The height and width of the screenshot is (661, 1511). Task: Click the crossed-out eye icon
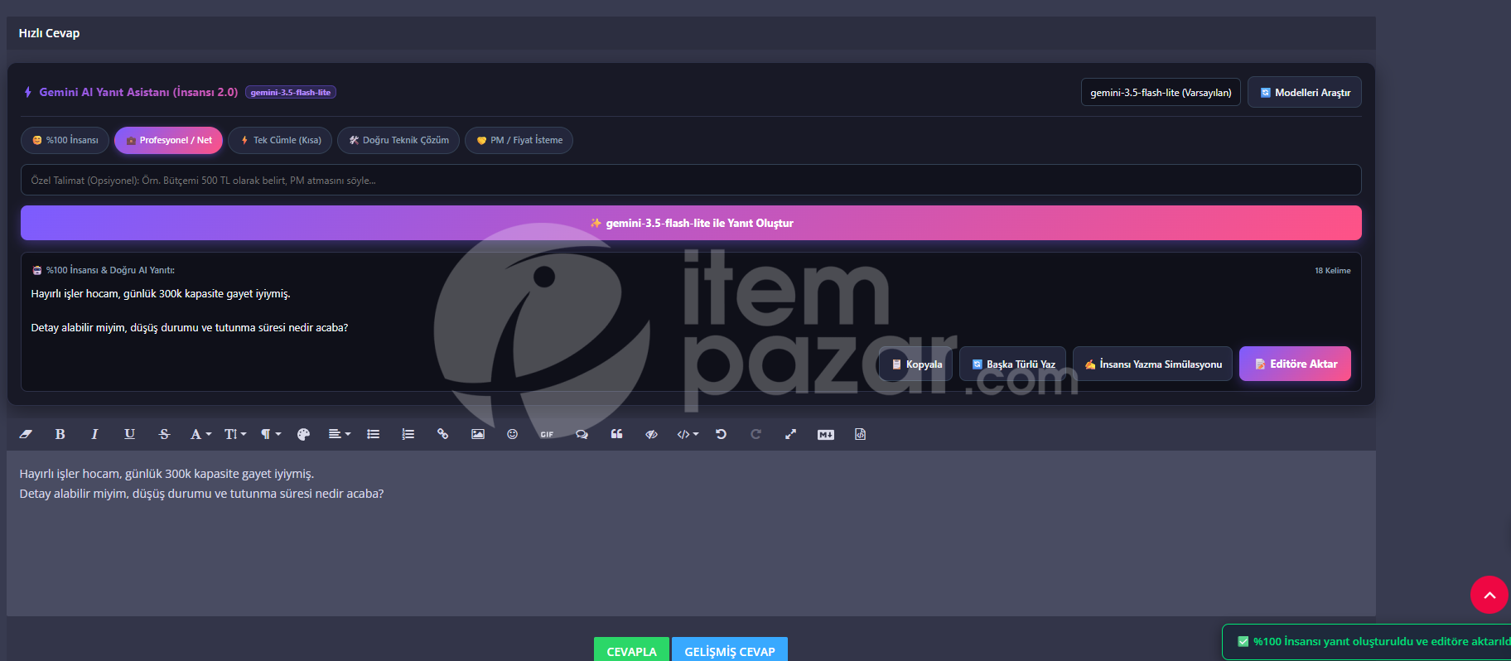(651, 434)
